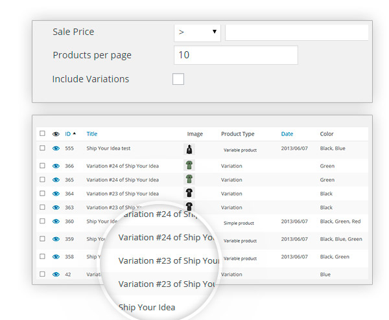Select the checkbox for product 364
Viewport: 389px width, 320px height.
coord(42,193)
